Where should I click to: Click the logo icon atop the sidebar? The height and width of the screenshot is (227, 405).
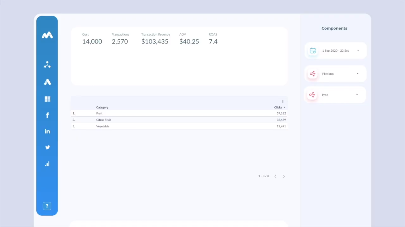click(x=47, y=35)
